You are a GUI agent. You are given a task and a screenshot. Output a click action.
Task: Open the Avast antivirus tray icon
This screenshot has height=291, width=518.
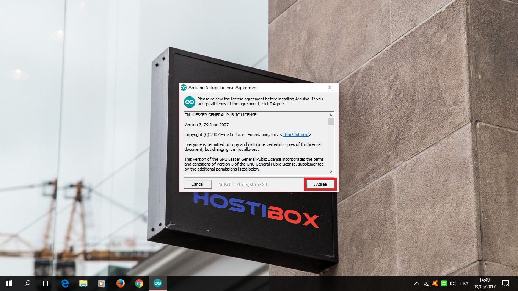(x=435, y=283)
